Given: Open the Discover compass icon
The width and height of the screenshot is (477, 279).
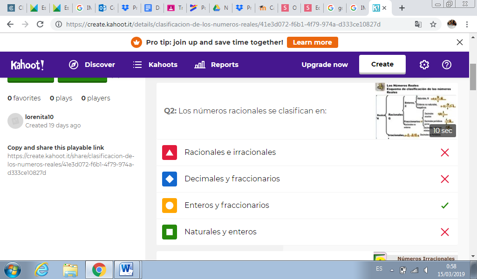Looking at the screenshot, I should (x=74, y=65).
